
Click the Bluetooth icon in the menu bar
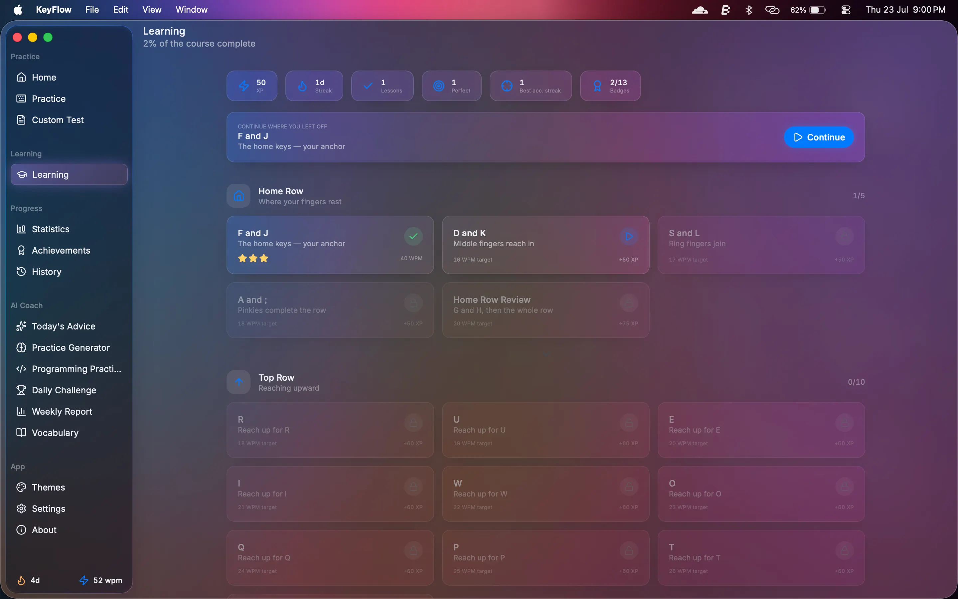(x=748, y=10)
